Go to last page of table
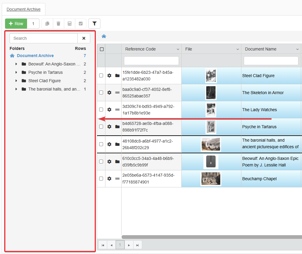 [x=137, y=245]
